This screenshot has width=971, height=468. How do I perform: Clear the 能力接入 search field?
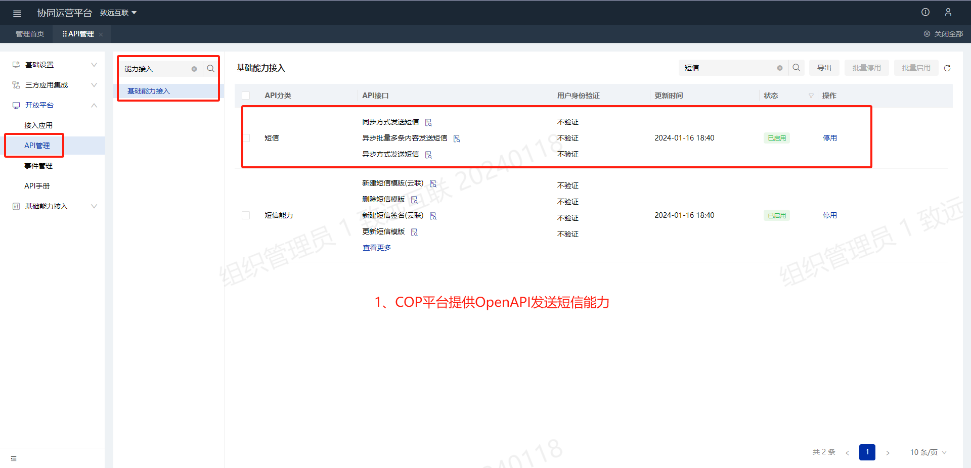click(194, 69)
